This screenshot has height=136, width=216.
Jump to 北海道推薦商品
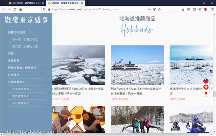click(x=22, y=89)
